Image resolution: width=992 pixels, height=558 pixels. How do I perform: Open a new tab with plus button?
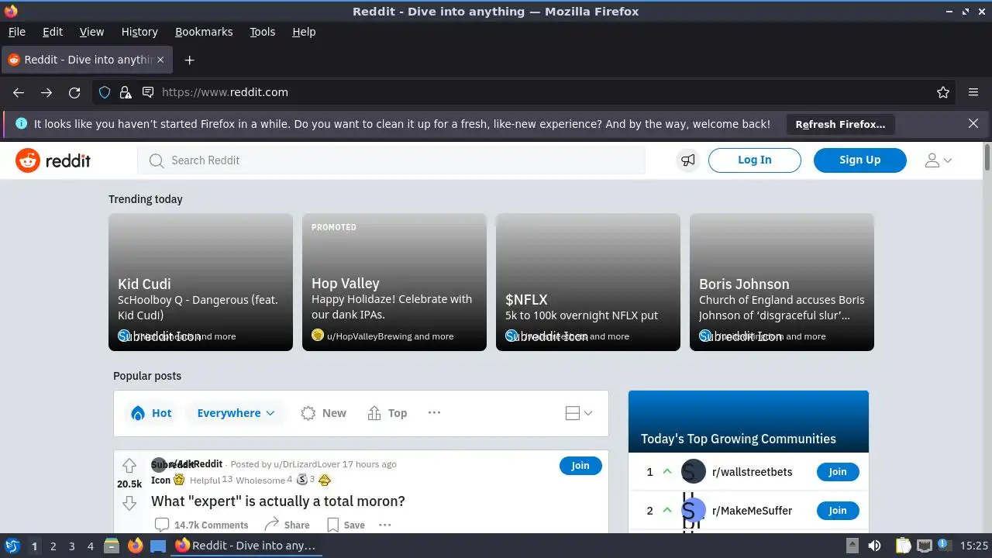point(189,60)
